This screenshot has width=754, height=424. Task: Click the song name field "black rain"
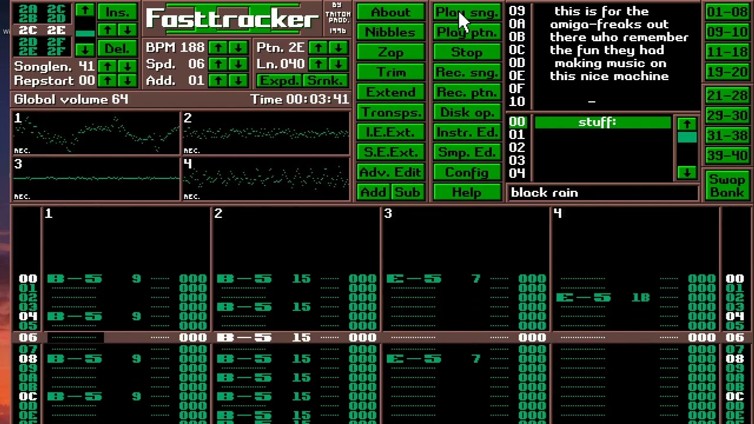click(x=603, y=193)
